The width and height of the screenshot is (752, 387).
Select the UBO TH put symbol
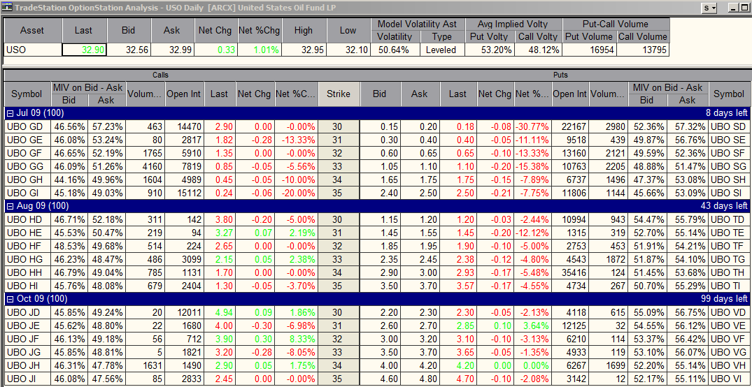tap(728, 272)
